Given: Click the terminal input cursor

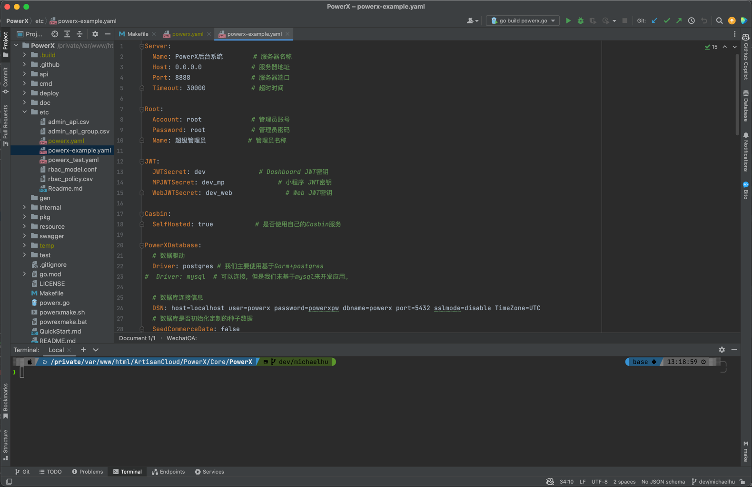Looking at the screenshot, I should (22, 372).
